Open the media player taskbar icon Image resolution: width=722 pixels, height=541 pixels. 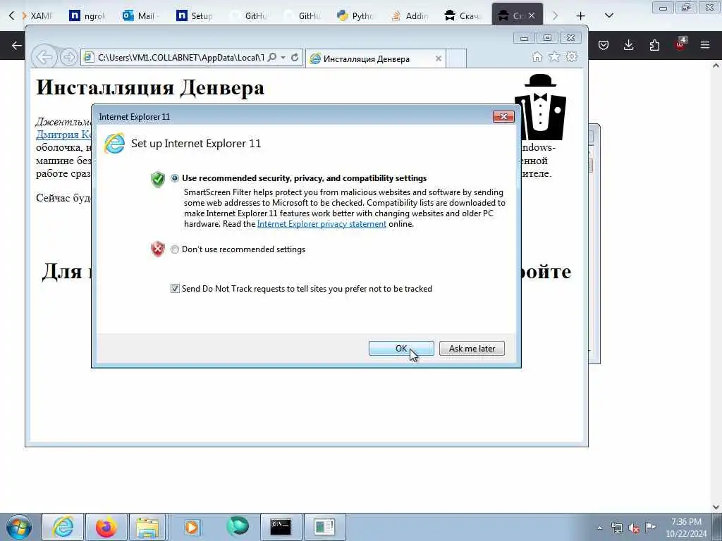[192, 527]
